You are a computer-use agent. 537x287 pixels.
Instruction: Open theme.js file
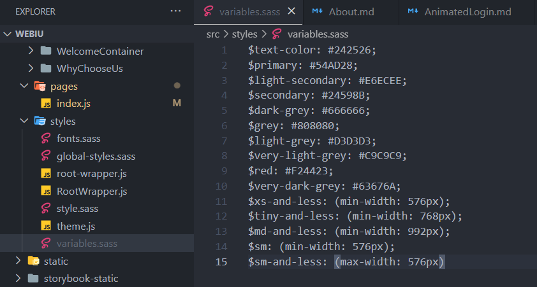[x=76, y=226]
